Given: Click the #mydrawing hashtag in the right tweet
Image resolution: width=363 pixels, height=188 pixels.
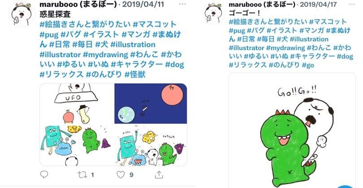Looking at the screenshot, I should click(285, 48).
